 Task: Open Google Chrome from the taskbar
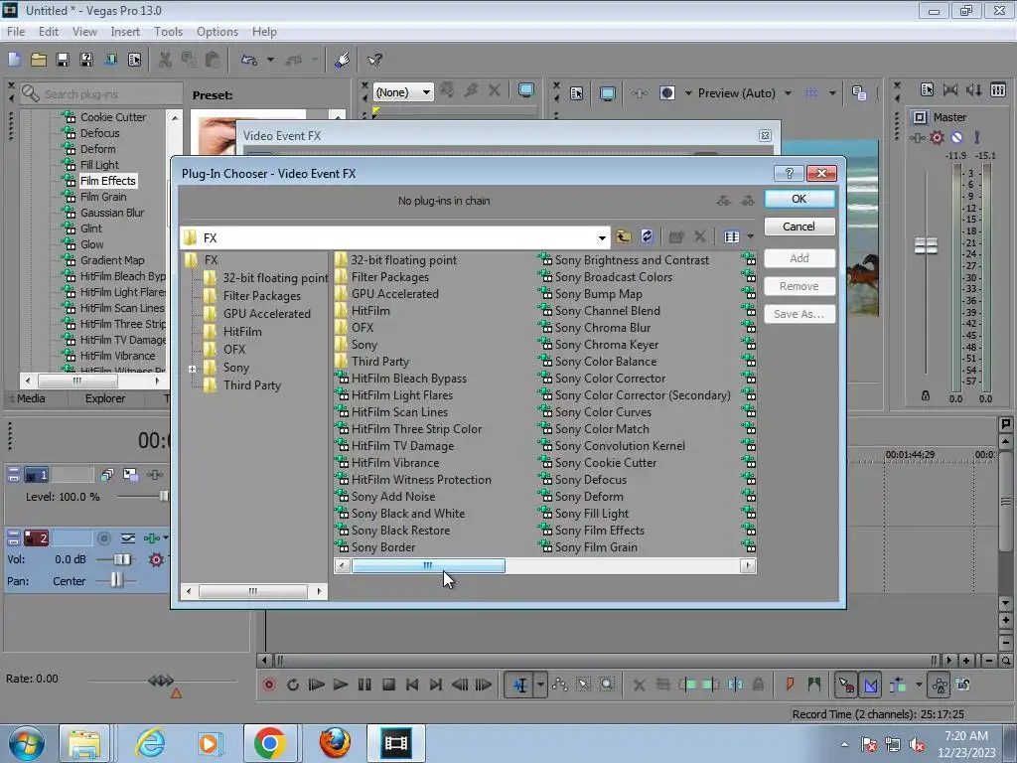(270, 743)
